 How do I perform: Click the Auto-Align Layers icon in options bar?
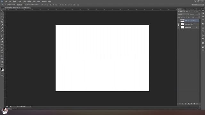coord(78,5)
